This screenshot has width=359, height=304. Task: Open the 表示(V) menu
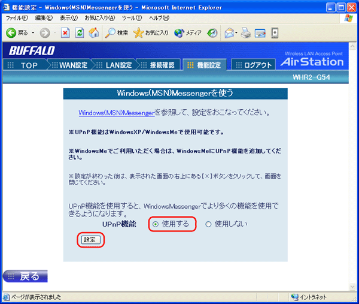coord(69,18)
